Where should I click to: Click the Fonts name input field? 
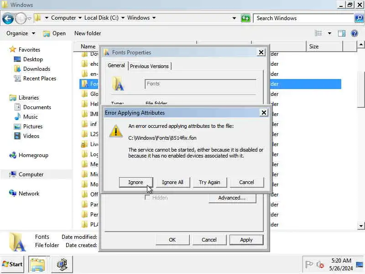(200, 84)
